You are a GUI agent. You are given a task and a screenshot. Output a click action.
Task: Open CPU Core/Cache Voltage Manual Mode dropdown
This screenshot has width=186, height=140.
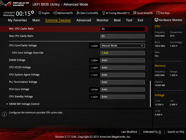[x=122, y=46]
